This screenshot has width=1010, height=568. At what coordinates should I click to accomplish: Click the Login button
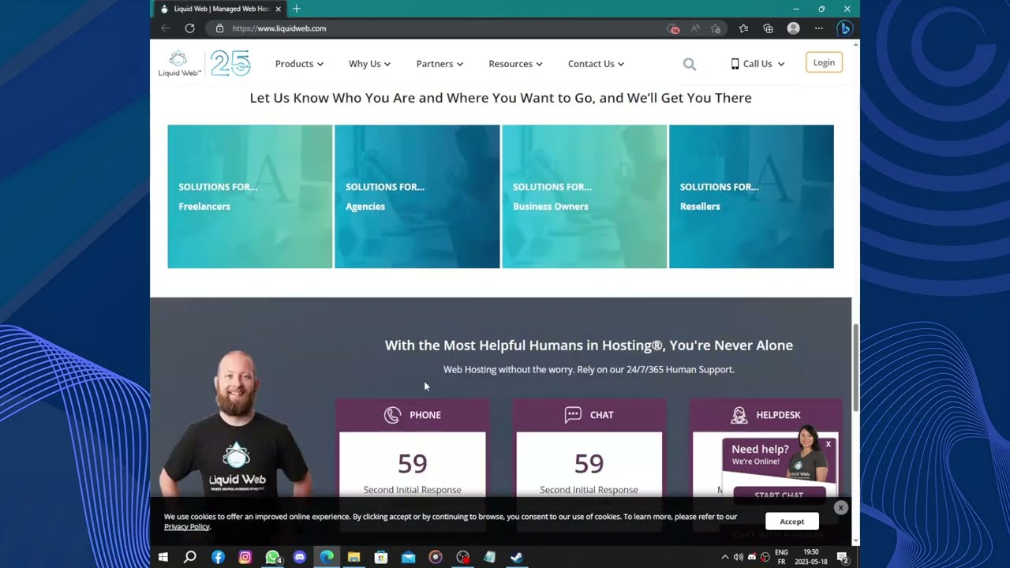point(824,63)
